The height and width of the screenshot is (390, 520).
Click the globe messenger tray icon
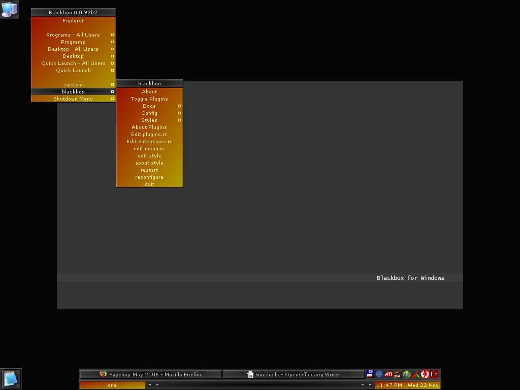(407, 374)
